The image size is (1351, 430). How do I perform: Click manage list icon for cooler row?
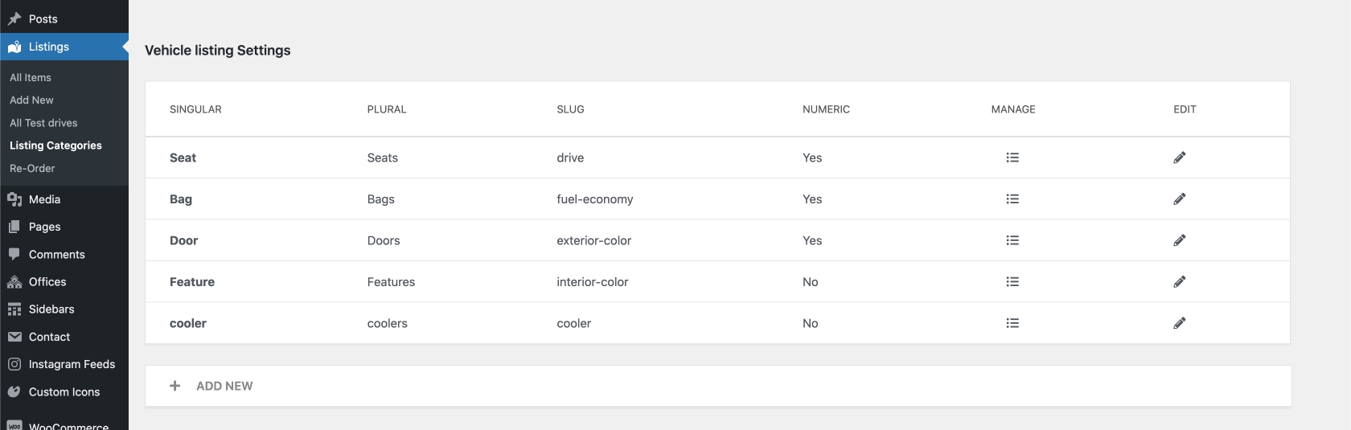[1012, 323]
